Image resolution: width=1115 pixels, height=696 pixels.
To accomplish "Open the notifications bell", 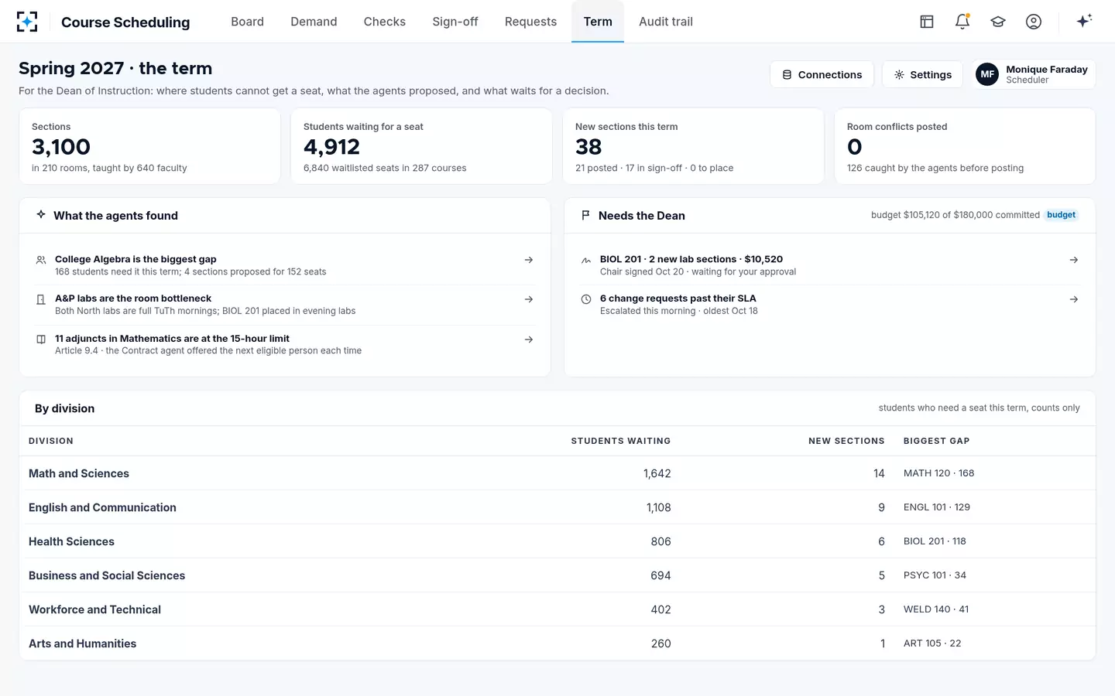I will [x=962, y=22].
